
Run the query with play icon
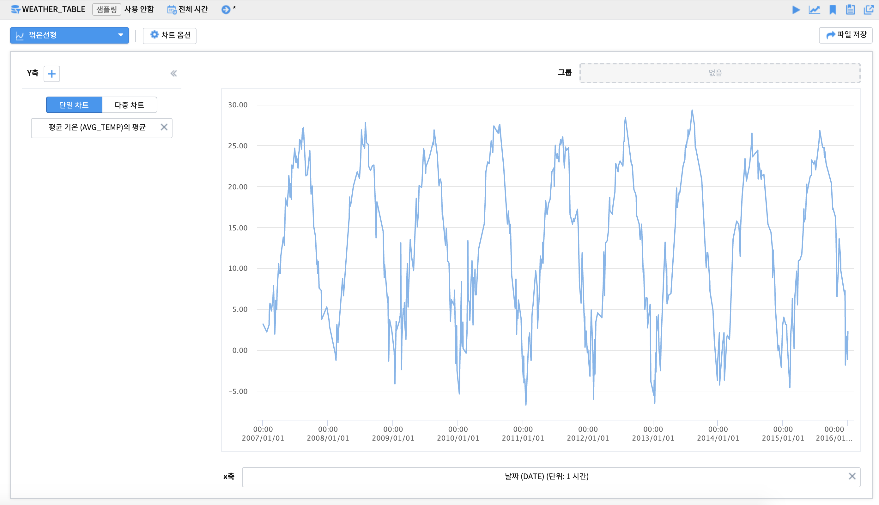click(x=797, y=10)
